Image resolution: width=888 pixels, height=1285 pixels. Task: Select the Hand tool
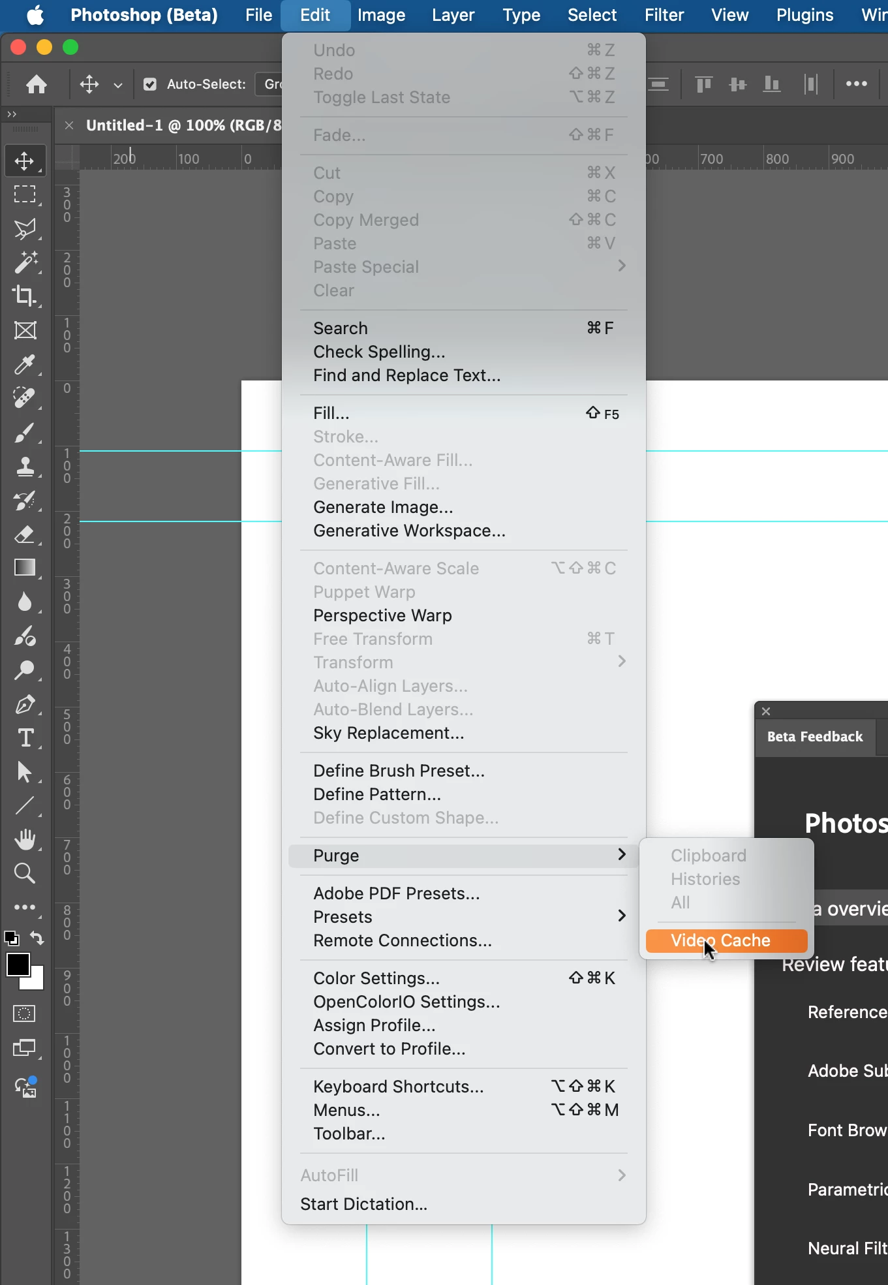click(x=25, y=839)
